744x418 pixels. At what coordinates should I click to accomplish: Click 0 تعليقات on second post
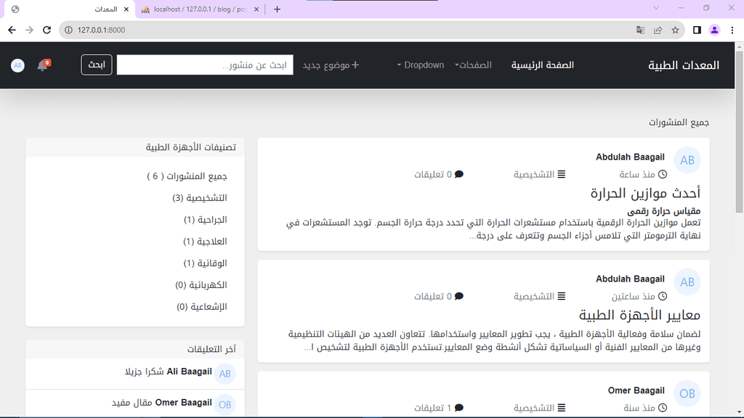click(433, 296)
